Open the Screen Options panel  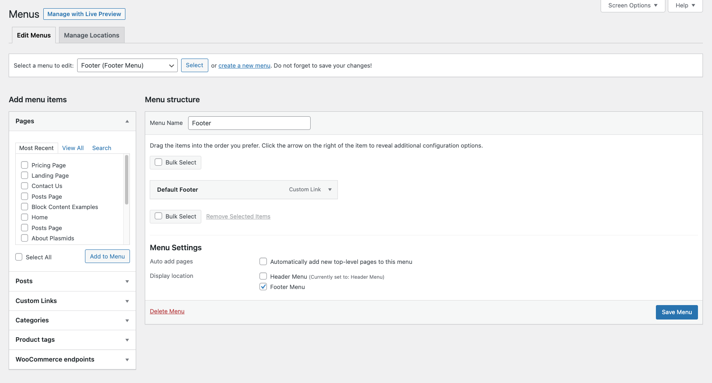pyautogui.click(x=632, y=5)
